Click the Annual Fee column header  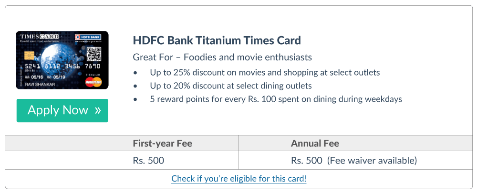point(315,144)
